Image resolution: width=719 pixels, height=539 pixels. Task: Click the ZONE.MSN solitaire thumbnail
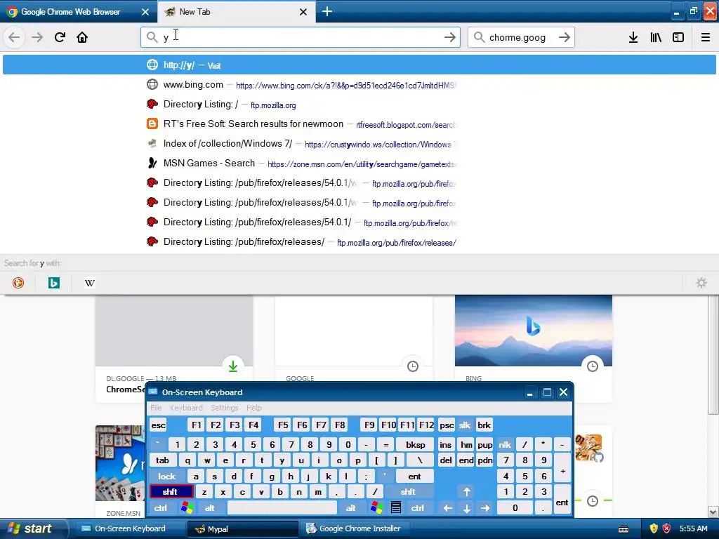click(x=121, y=463)
